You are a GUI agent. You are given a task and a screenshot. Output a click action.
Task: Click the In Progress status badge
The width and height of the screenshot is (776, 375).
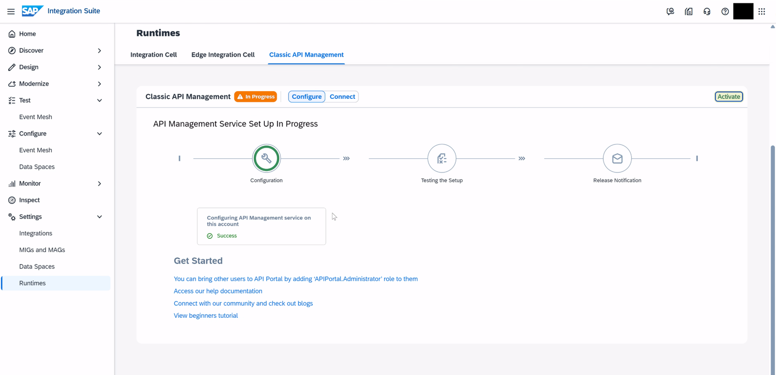[x=256, y=96]
